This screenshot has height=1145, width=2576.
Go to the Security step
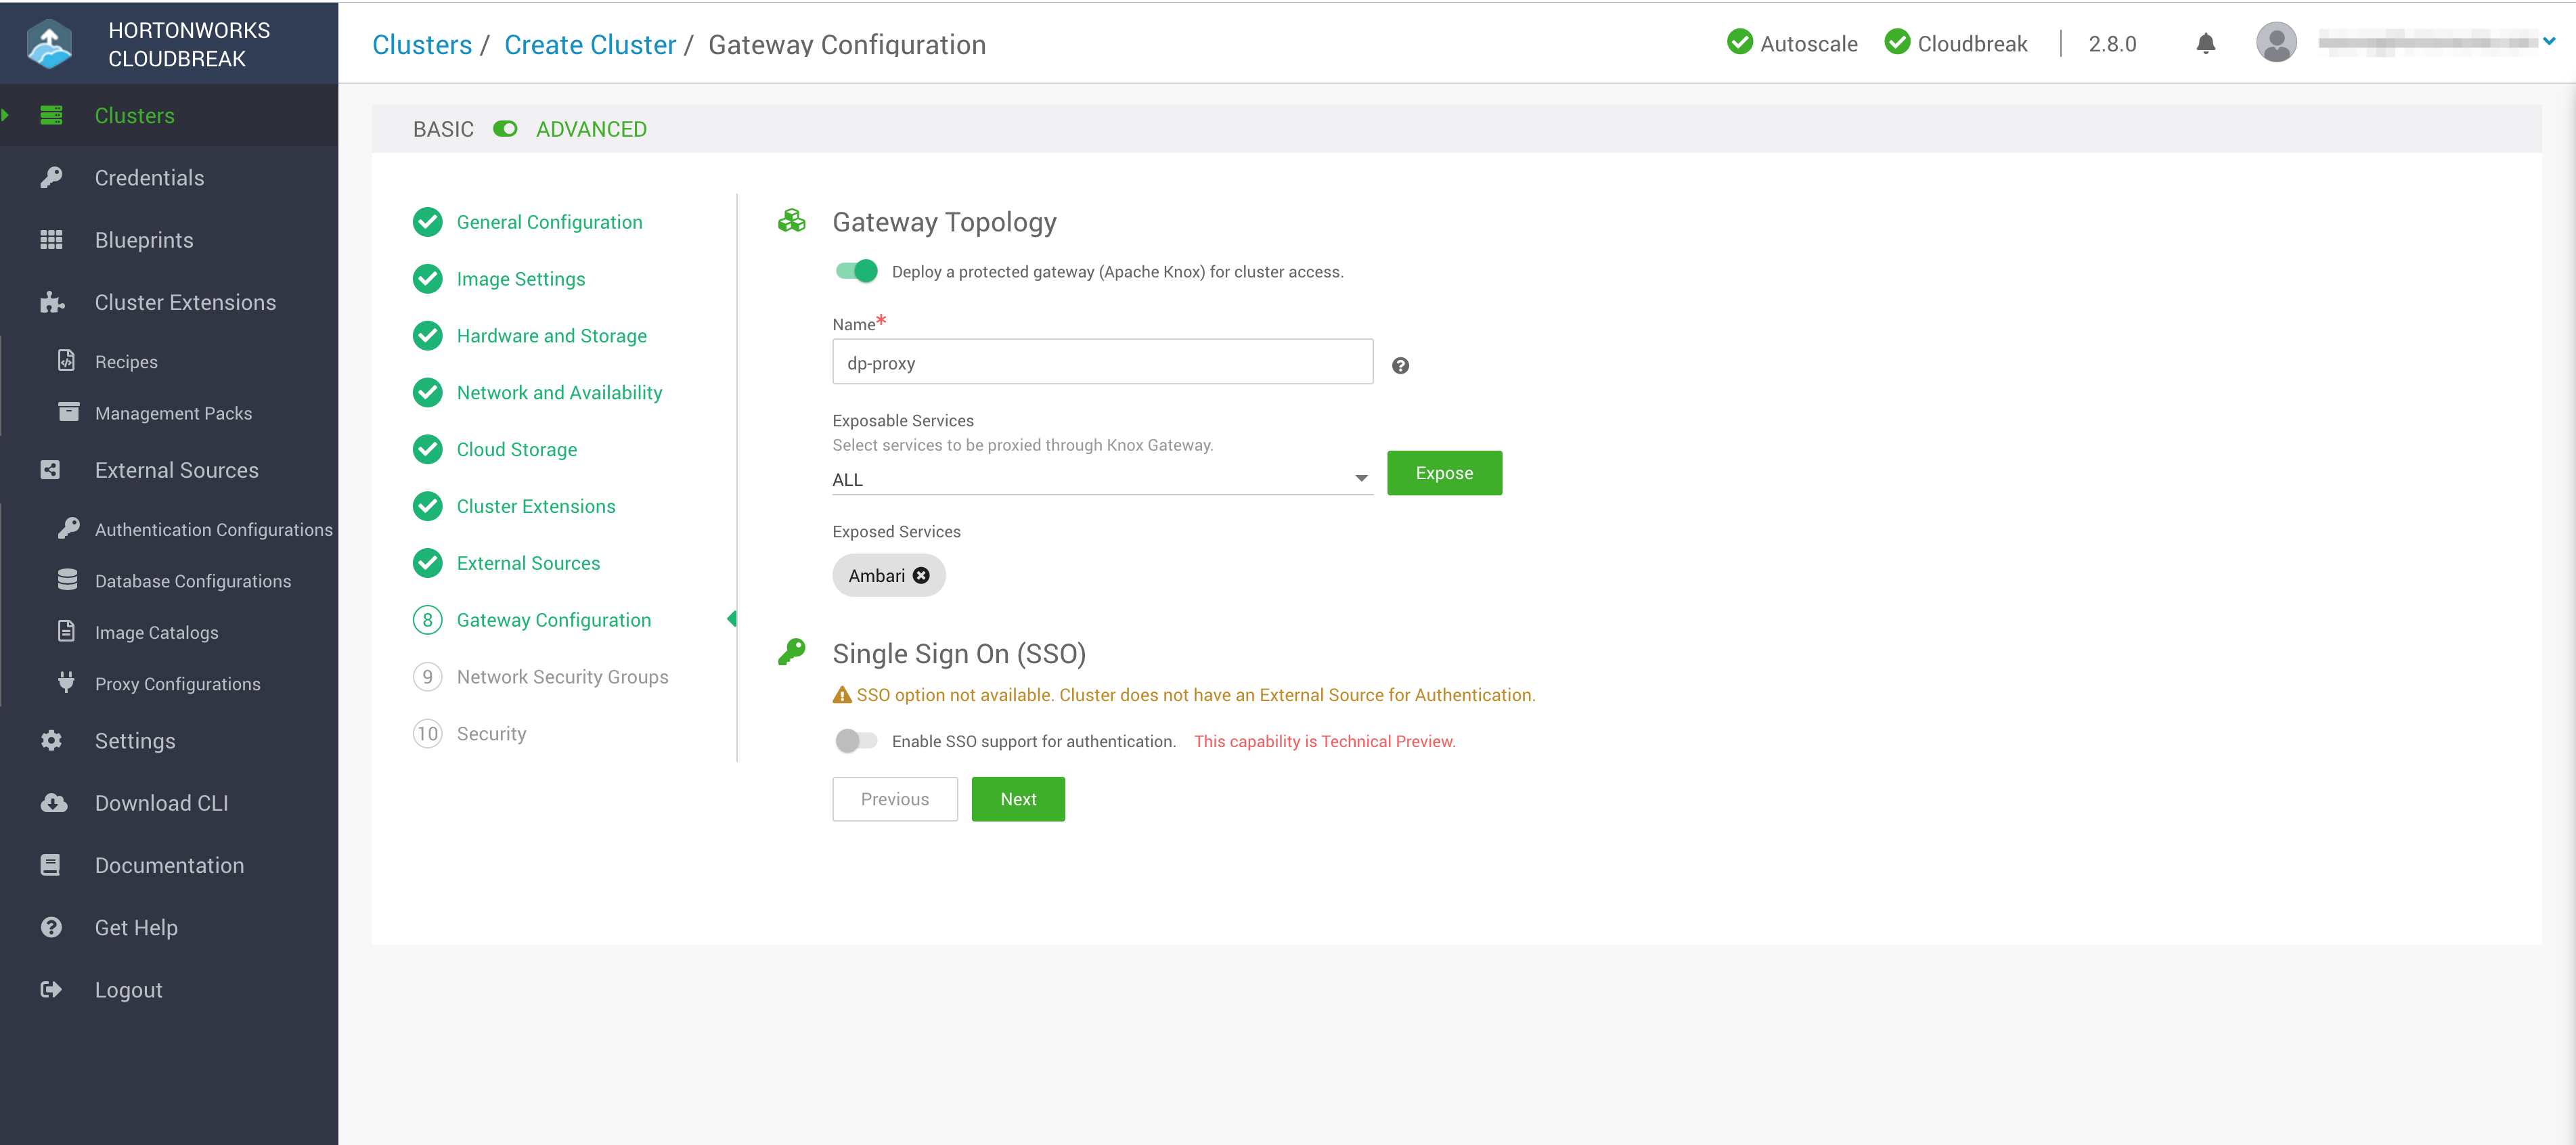491,733
